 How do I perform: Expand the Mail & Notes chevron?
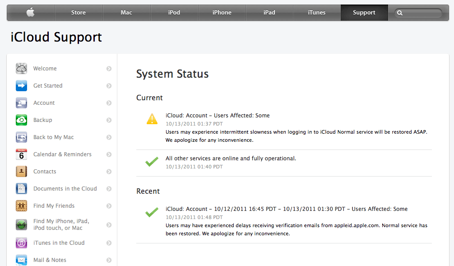tap(109, 260)
